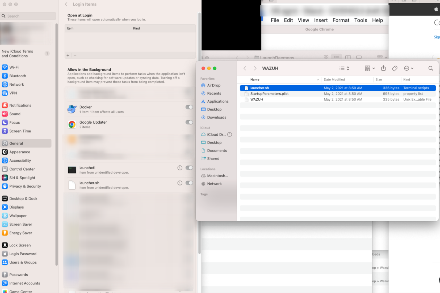
Task: Click the add button under Open at Login
Action: coord(68,55)
